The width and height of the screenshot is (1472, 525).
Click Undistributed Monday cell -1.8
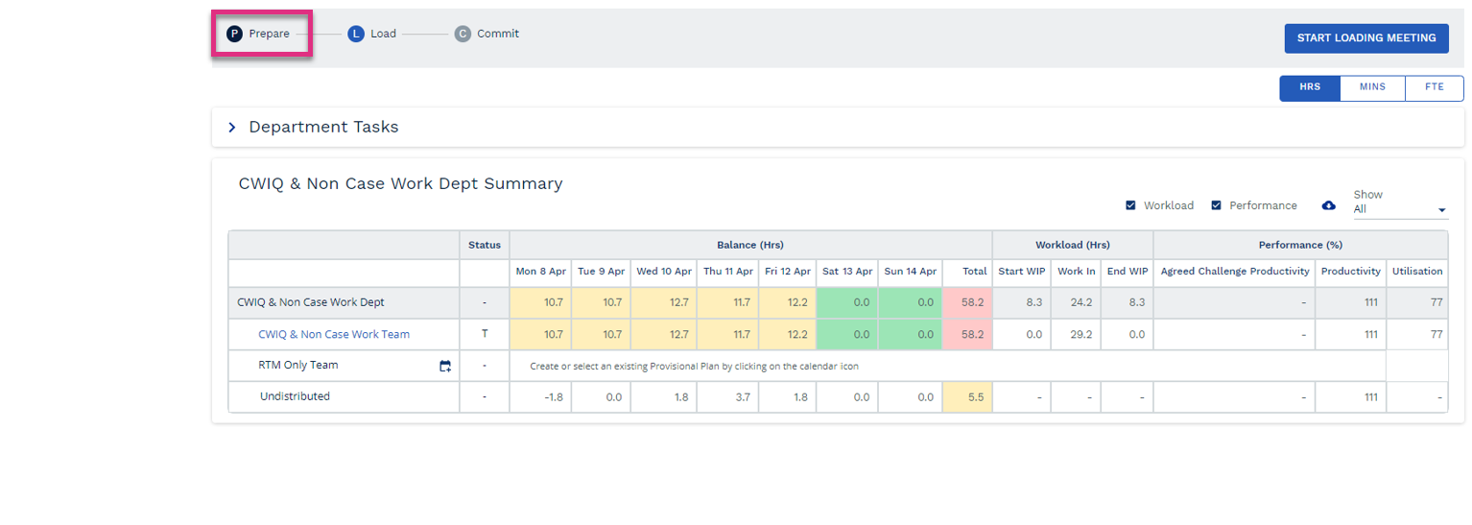541,396
